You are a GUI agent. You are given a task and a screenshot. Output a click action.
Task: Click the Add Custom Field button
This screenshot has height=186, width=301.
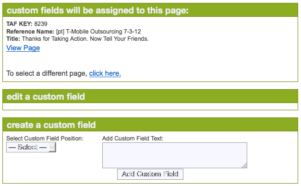pos(150,174)
